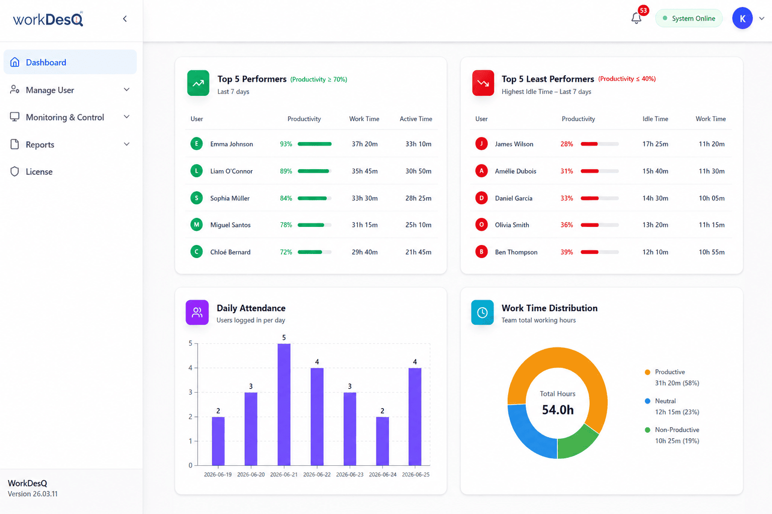772x514 pixels.
Task: Click the 2026-06-21 attendance bar
Action: coord(284,405)
